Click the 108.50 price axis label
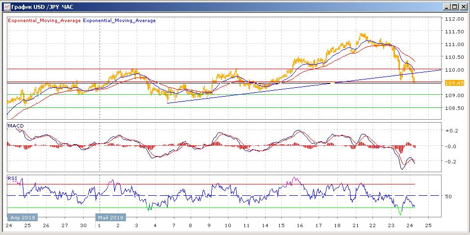The height and width of the screenshot is (235, 470). pos(454,108)
